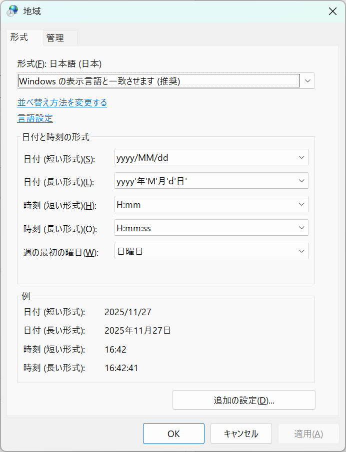Open the 言語設定 link
The width and height of the screenshot is (346, 452).
click(x=35, y=118)
